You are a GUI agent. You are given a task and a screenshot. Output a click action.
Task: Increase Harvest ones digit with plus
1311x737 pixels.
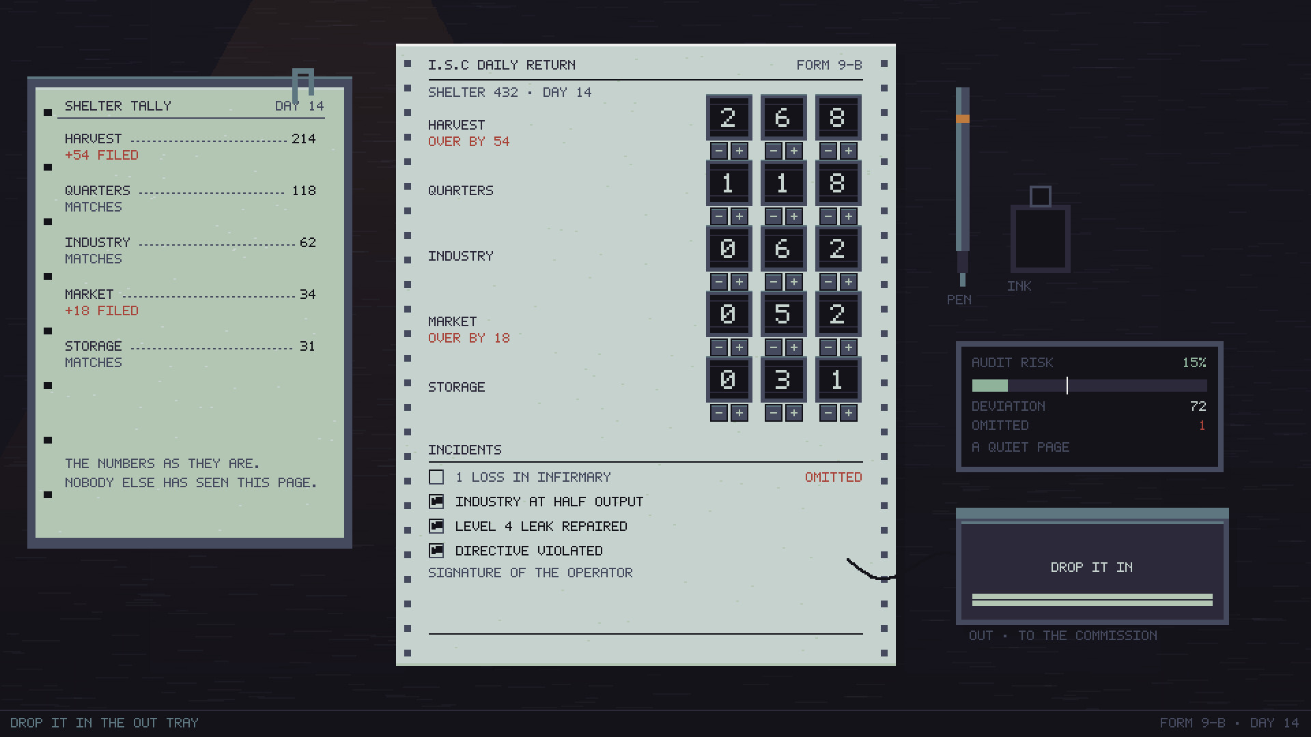tap(848, 151)
